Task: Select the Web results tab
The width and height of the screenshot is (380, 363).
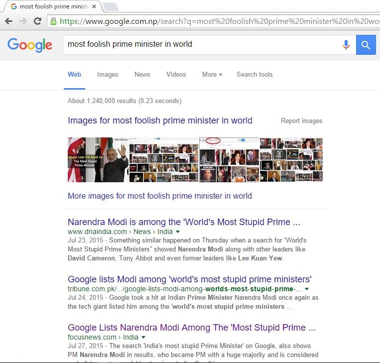Action: coord(74,74)
